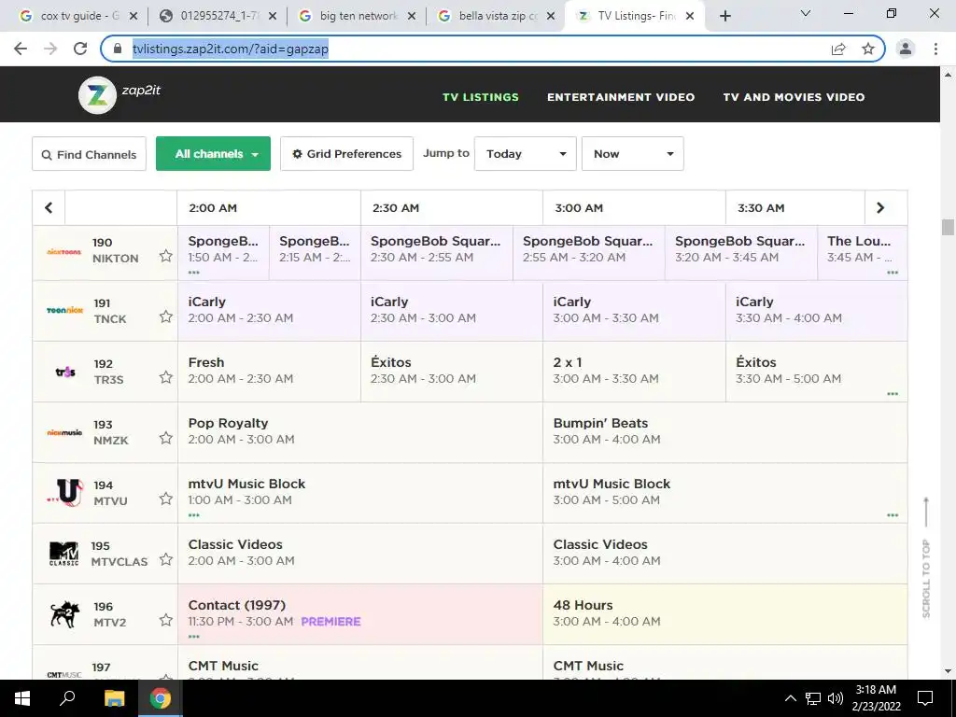Image resolution: width=956 pixels, height=717 pixels.
Task: Click the MTV Classic channel logo
Action: (64, 554)
